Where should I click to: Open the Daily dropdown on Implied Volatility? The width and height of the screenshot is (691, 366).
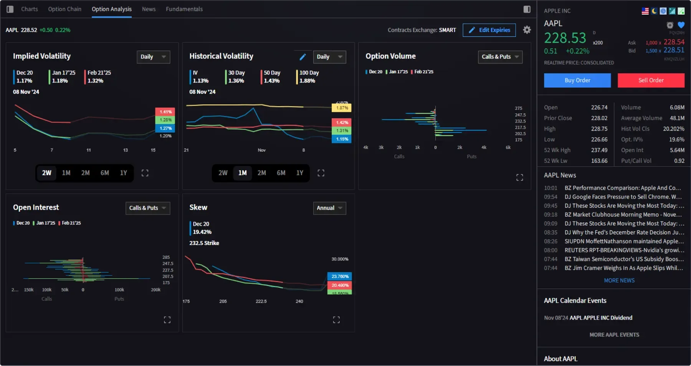click(x=153, y=57)
